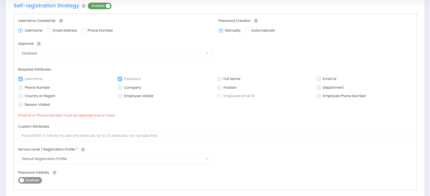Enable the Company attribute checkbox
This screenshot has height=196, width=430.
tap(120, 88)
